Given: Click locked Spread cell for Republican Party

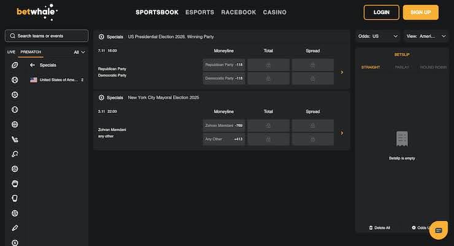Looking at the screenshot, I should click(x=313, y=65).
